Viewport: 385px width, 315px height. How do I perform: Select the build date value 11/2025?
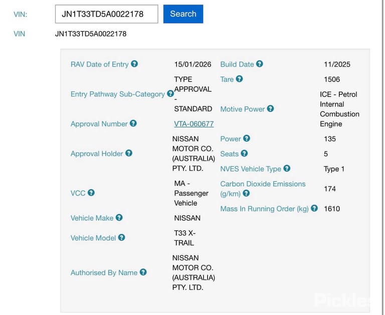click(337, 64)
